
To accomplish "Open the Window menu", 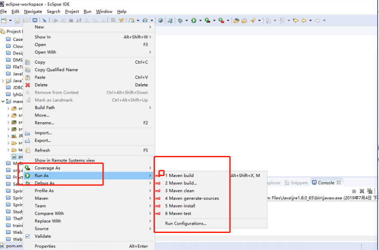I will [104, 11].
